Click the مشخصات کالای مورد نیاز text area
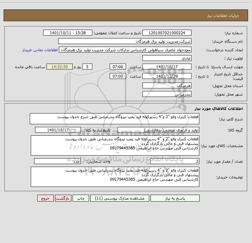Image resolution: width=252 pixels, height=243 pixels. click(115, 145)
